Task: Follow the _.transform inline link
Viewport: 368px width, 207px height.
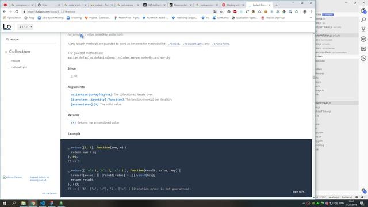Action: [220, 44]
